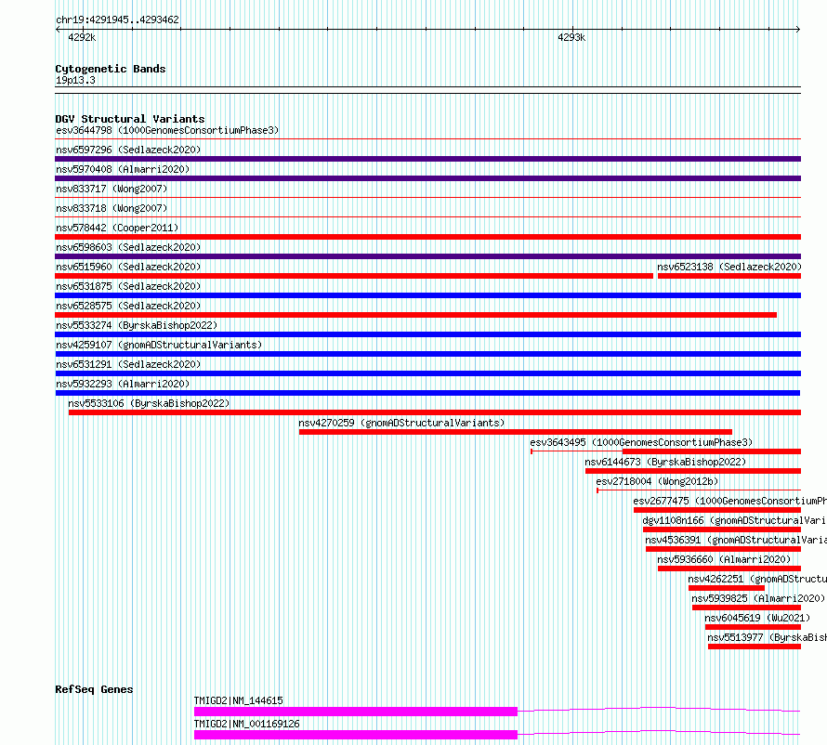The width and height of the screenshot is (827, 745).
Task: Click the magenta exon bar of TMIGD2 NM_001169126
Action: pyautogui.click(x=356, y=735)
